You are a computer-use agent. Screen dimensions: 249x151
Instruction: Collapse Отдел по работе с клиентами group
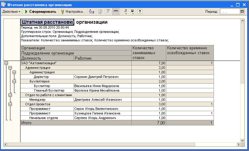(x=10, y=95)
